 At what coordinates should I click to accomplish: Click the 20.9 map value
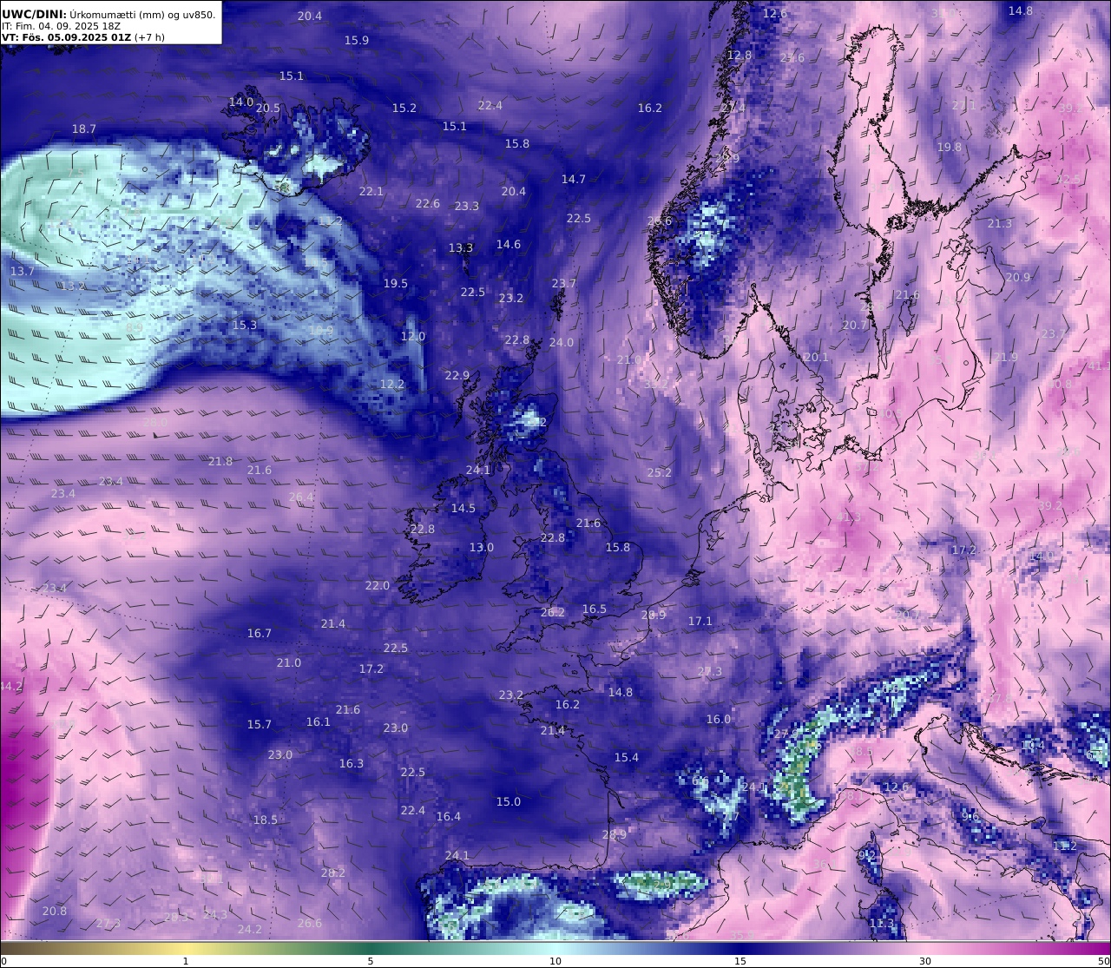(1018, 278)
